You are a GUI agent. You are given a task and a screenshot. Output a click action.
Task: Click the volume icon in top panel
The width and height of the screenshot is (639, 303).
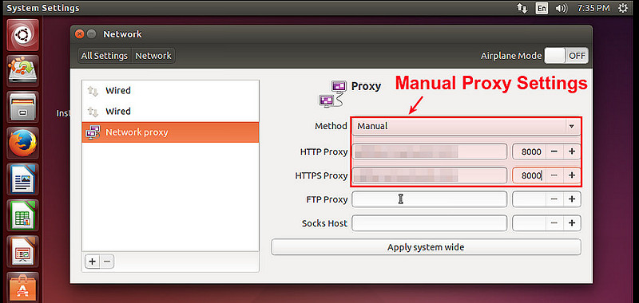coord(562,8)
